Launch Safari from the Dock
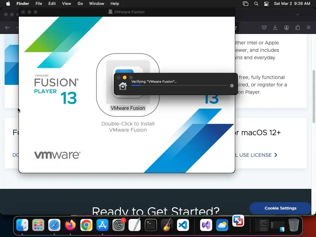The image size is (316, 237). tap(54, 225)
